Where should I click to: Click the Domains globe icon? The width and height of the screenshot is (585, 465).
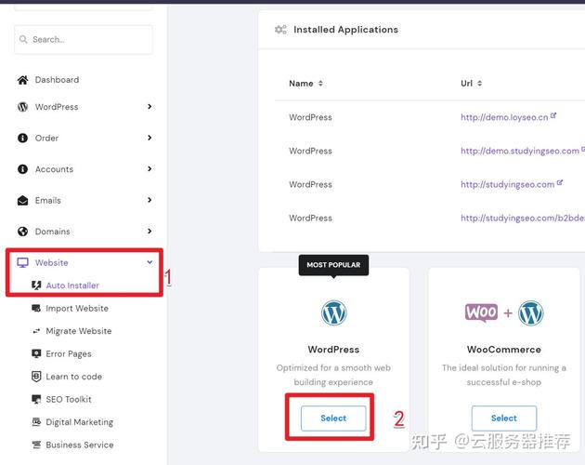pos(23,232)
